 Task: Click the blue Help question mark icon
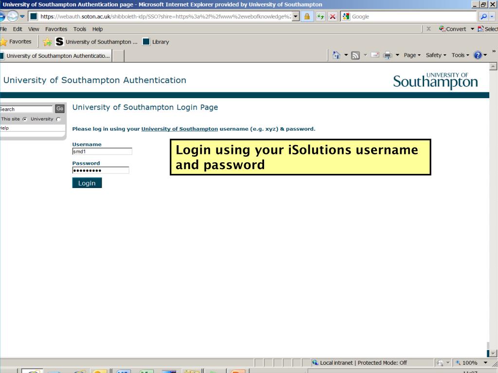tap(478, 55)
